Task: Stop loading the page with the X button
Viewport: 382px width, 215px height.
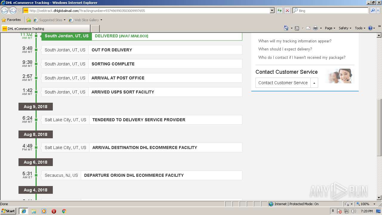Action: click(x=287, y=10)
